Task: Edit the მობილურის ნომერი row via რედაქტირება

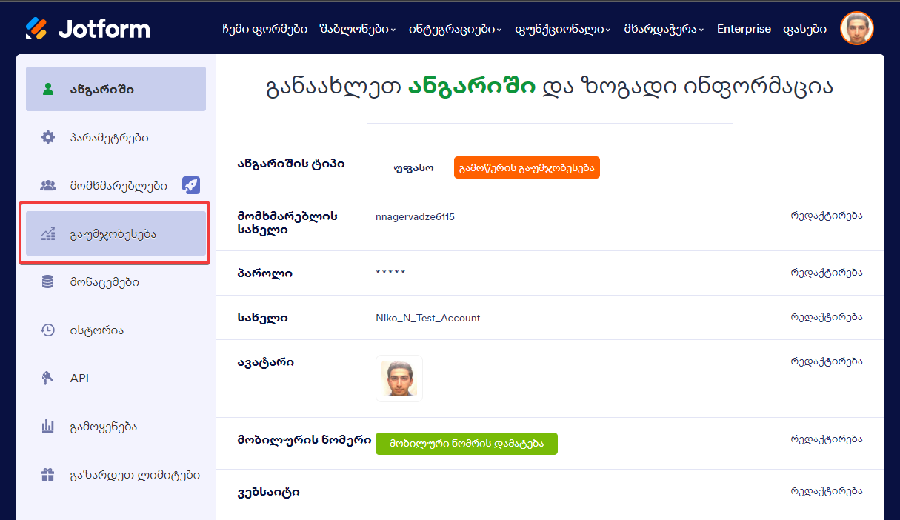Action: [827, 439]
